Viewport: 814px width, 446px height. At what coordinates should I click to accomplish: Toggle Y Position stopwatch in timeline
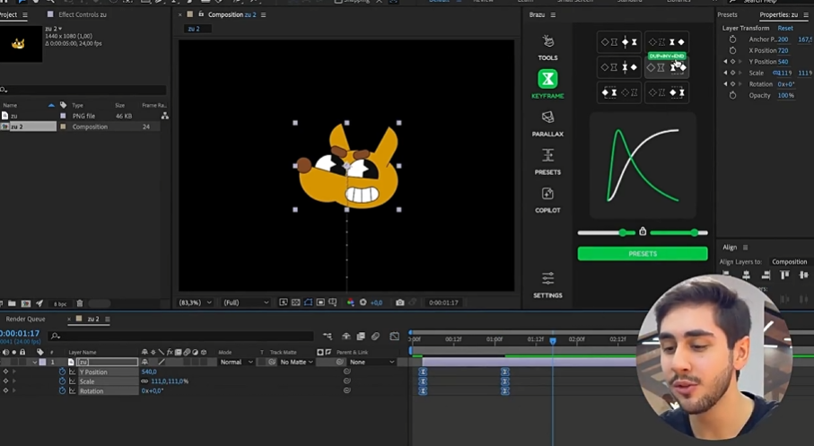[x=62, y=372]
